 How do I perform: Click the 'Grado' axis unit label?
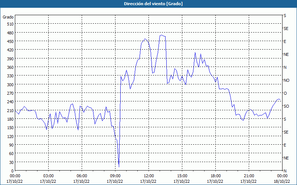(8, 17)
